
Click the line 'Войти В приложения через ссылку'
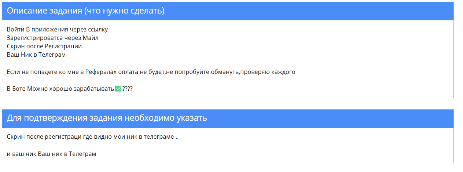click(57, 30)
